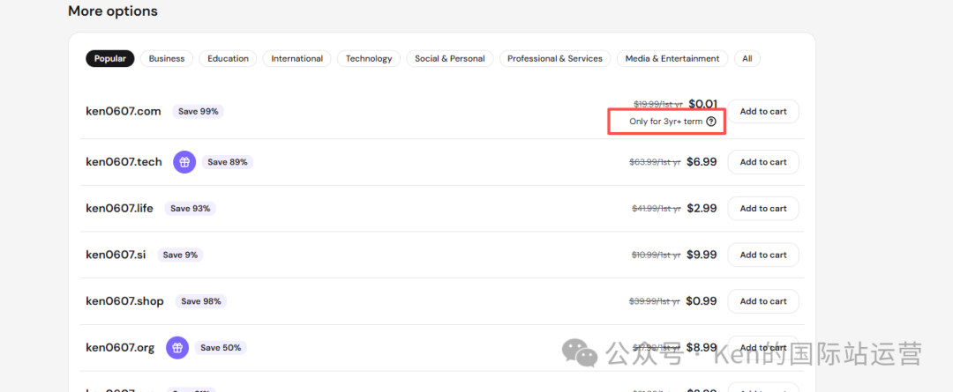Image resolution: width=953 pixels, height=392 pixels.
Task: Click the crossed-out $19.99/1st yr price
Action: [658, 104]
